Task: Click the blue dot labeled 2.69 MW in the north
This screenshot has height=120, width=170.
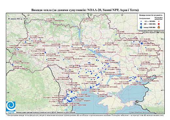Action: pos(46,22)
